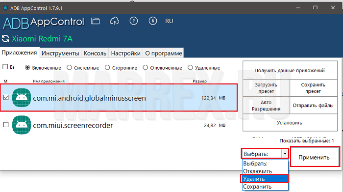Collapse the Выбрать action dropdown arrow
This screenshot has width=343, height=192.
[x=285, y=154]
